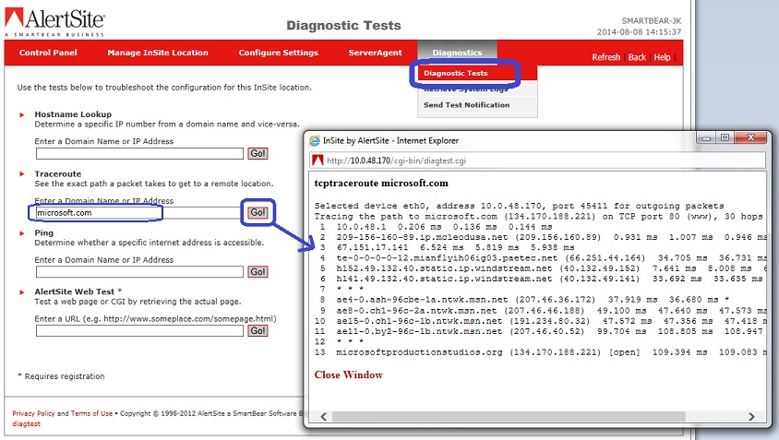This screenshot has width=779, height=440.
Task: Expand the Ping arrow
Action: pos(22,232)
